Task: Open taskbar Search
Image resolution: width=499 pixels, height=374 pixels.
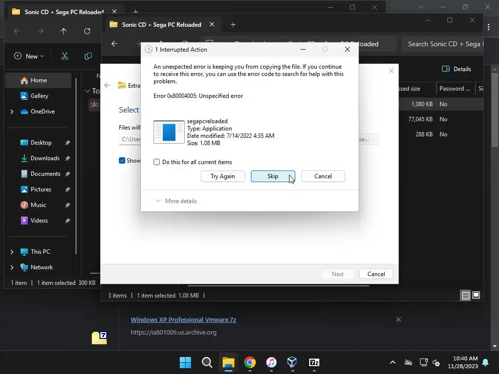Action: point(207,362)
